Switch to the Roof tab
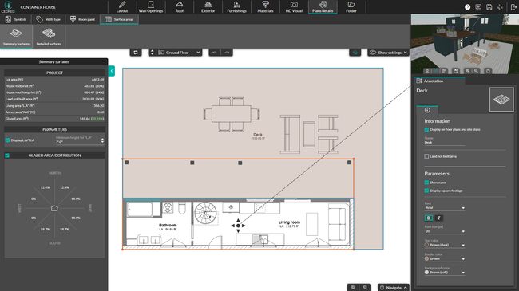 click(180, 7)
